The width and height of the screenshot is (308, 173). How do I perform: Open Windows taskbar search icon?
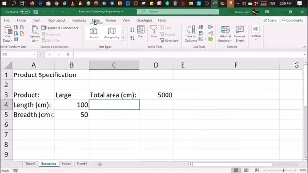pos(14,3)
